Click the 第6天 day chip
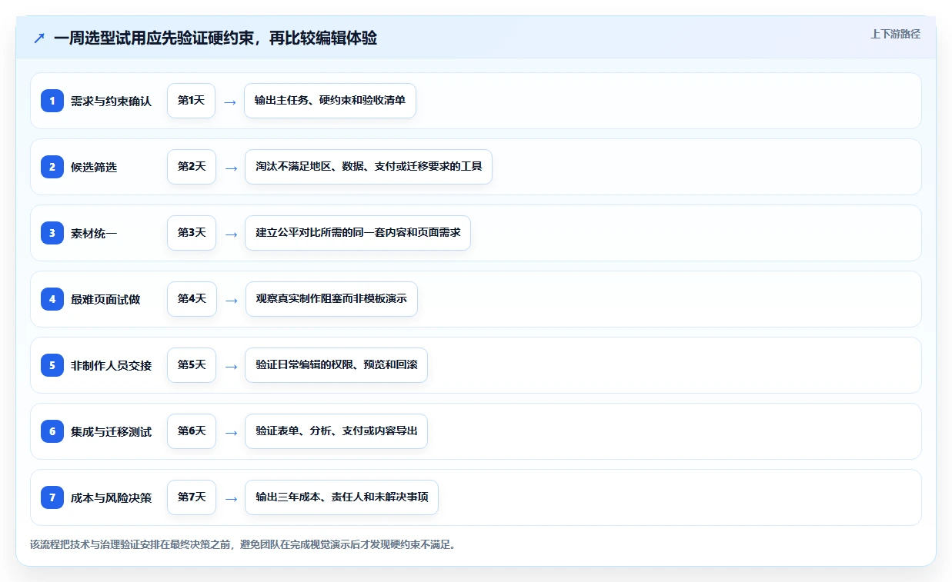This screenshot has width=952, height=582. tap(192, 431)
